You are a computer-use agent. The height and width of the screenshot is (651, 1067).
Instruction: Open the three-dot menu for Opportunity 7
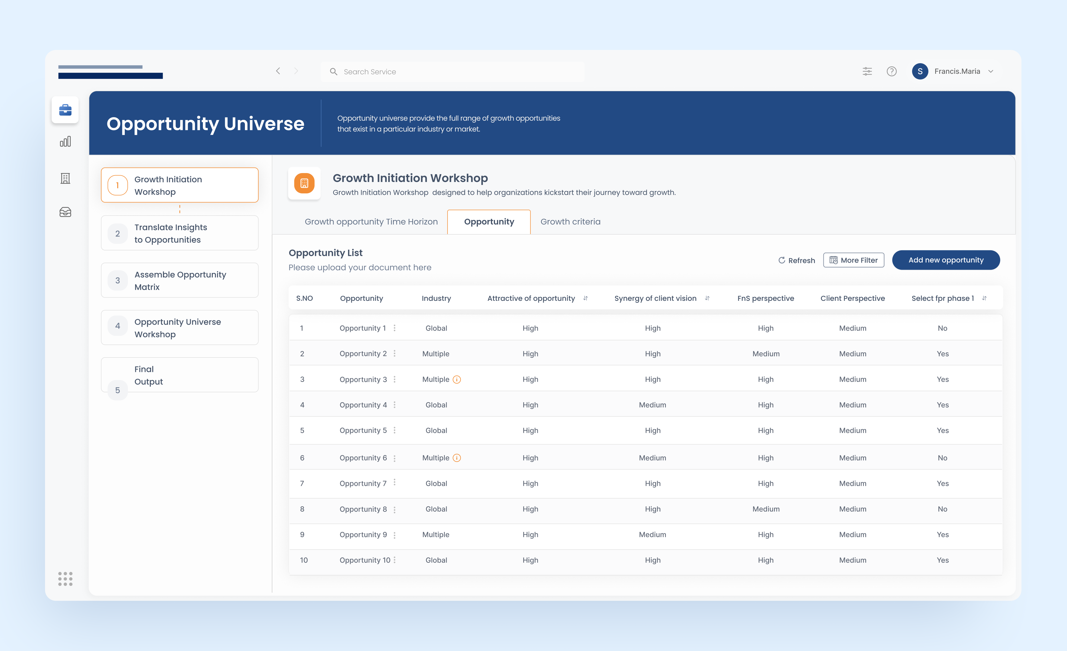(x=394, y=483)
